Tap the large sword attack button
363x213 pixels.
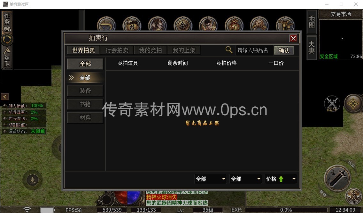tap(337, 178)
